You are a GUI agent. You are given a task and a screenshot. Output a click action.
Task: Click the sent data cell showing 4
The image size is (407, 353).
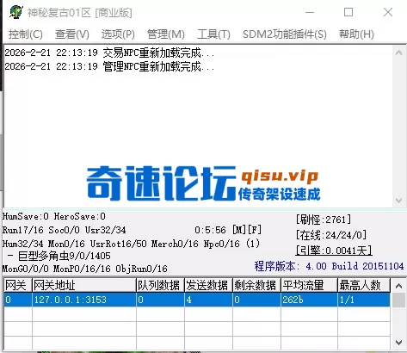click(208, 300)
